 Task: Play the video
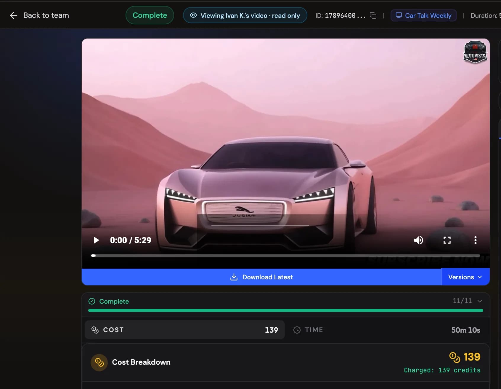96,240
